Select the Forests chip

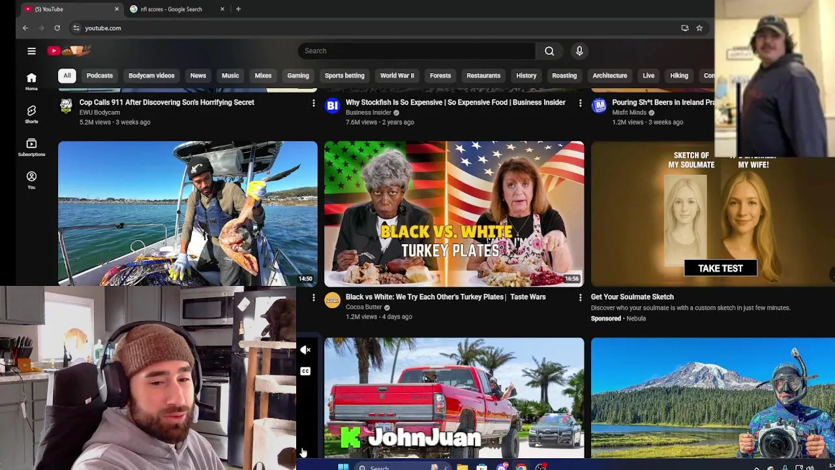(x=440, y=76)
